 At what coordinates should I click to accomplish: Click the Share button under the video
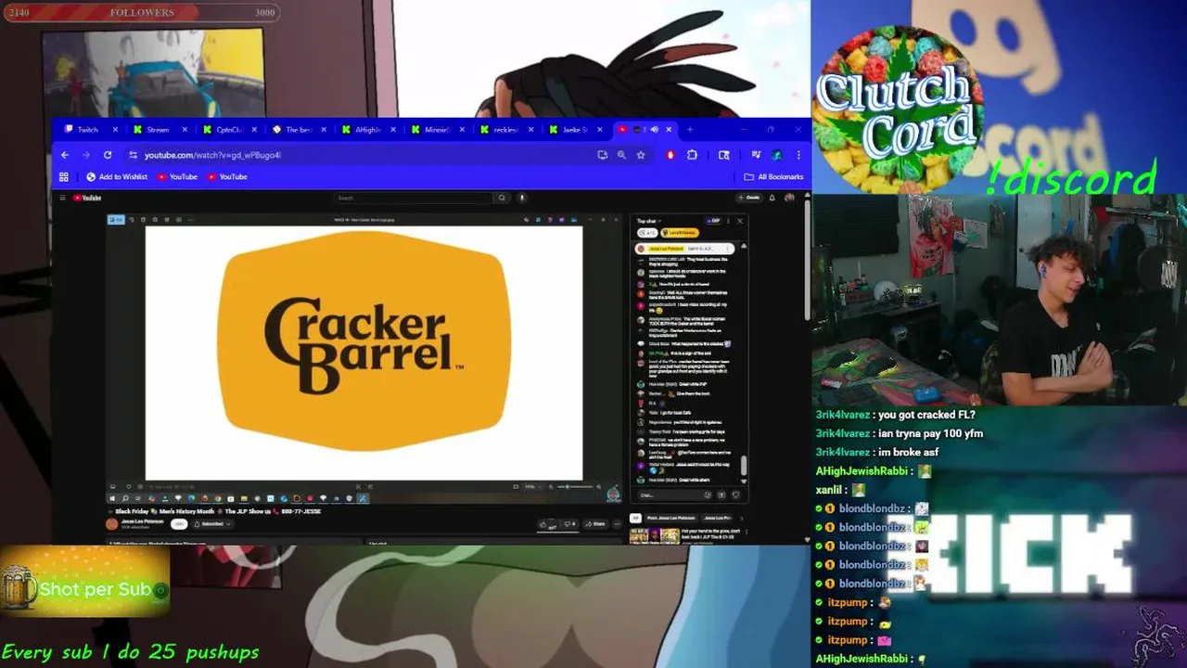[594, 524]
